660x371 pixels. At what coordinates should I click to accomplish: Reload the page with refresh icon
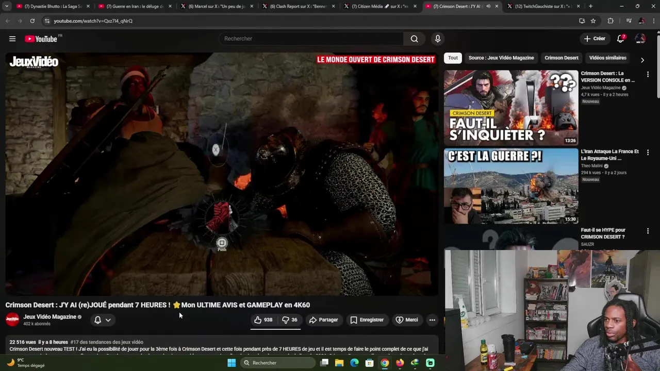click(x=32, y=21)
